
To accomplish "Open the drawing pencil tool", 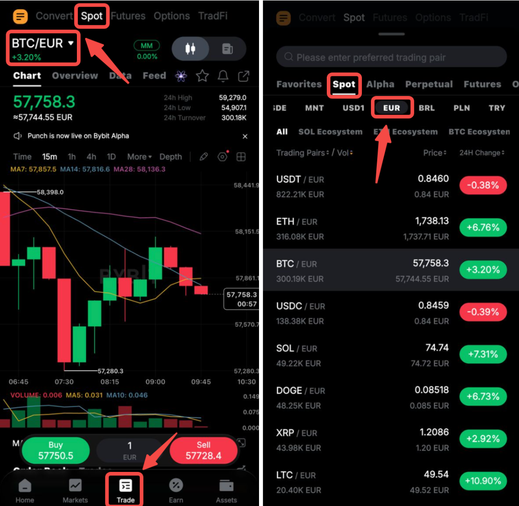I will click(x=204, y=157).
